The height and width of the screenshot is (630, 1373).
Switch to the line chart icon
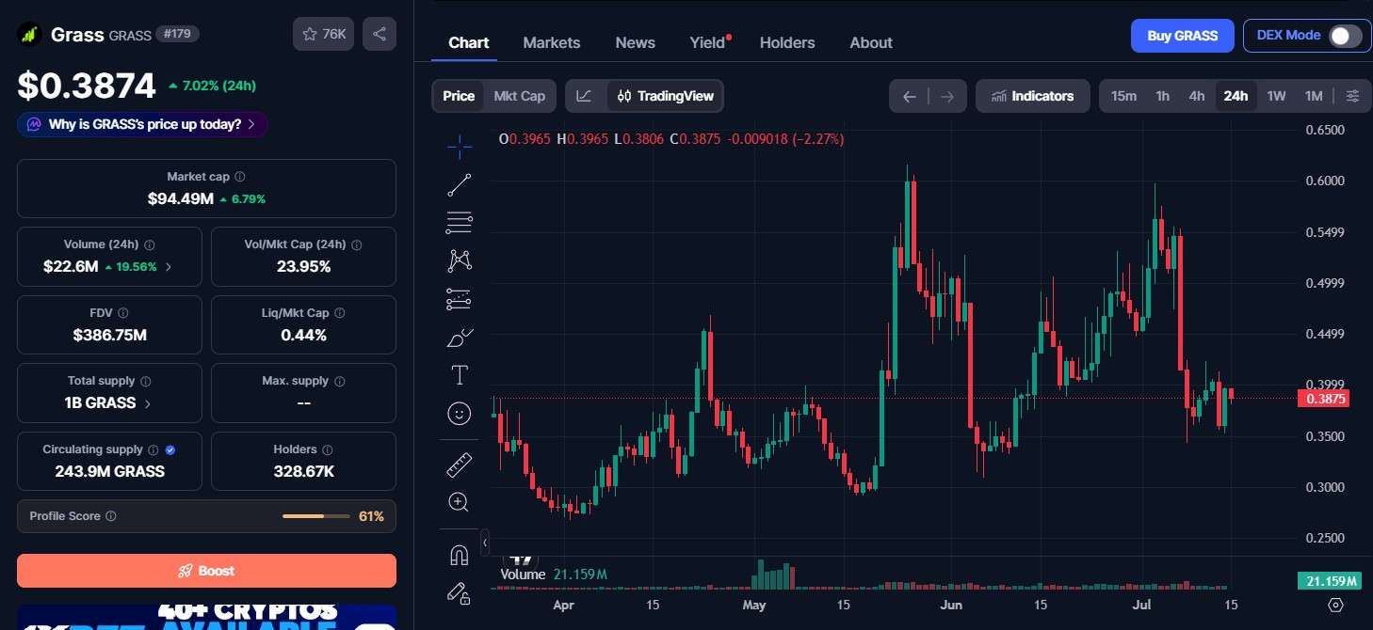tap(585, 96)
